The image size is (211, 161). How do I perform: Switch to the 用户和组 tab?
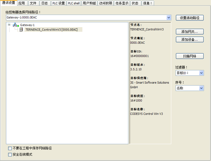(89, 3)
